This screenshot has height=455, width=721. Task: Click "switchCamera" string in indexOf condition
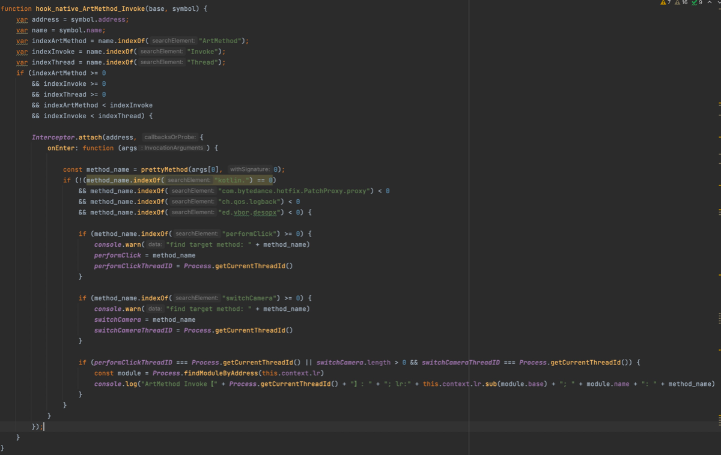251,298
